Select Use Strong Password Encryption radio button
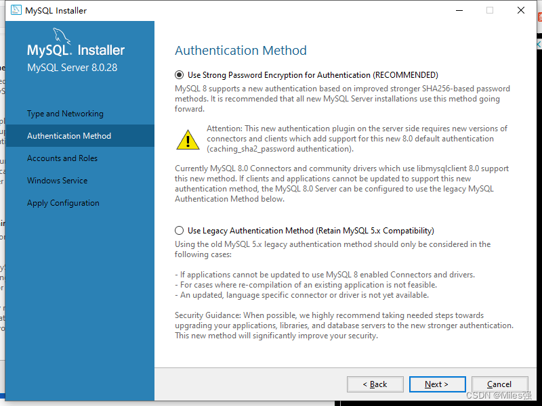Image resolution: width=542 pixels, height=406 pixels. [179, 75]
